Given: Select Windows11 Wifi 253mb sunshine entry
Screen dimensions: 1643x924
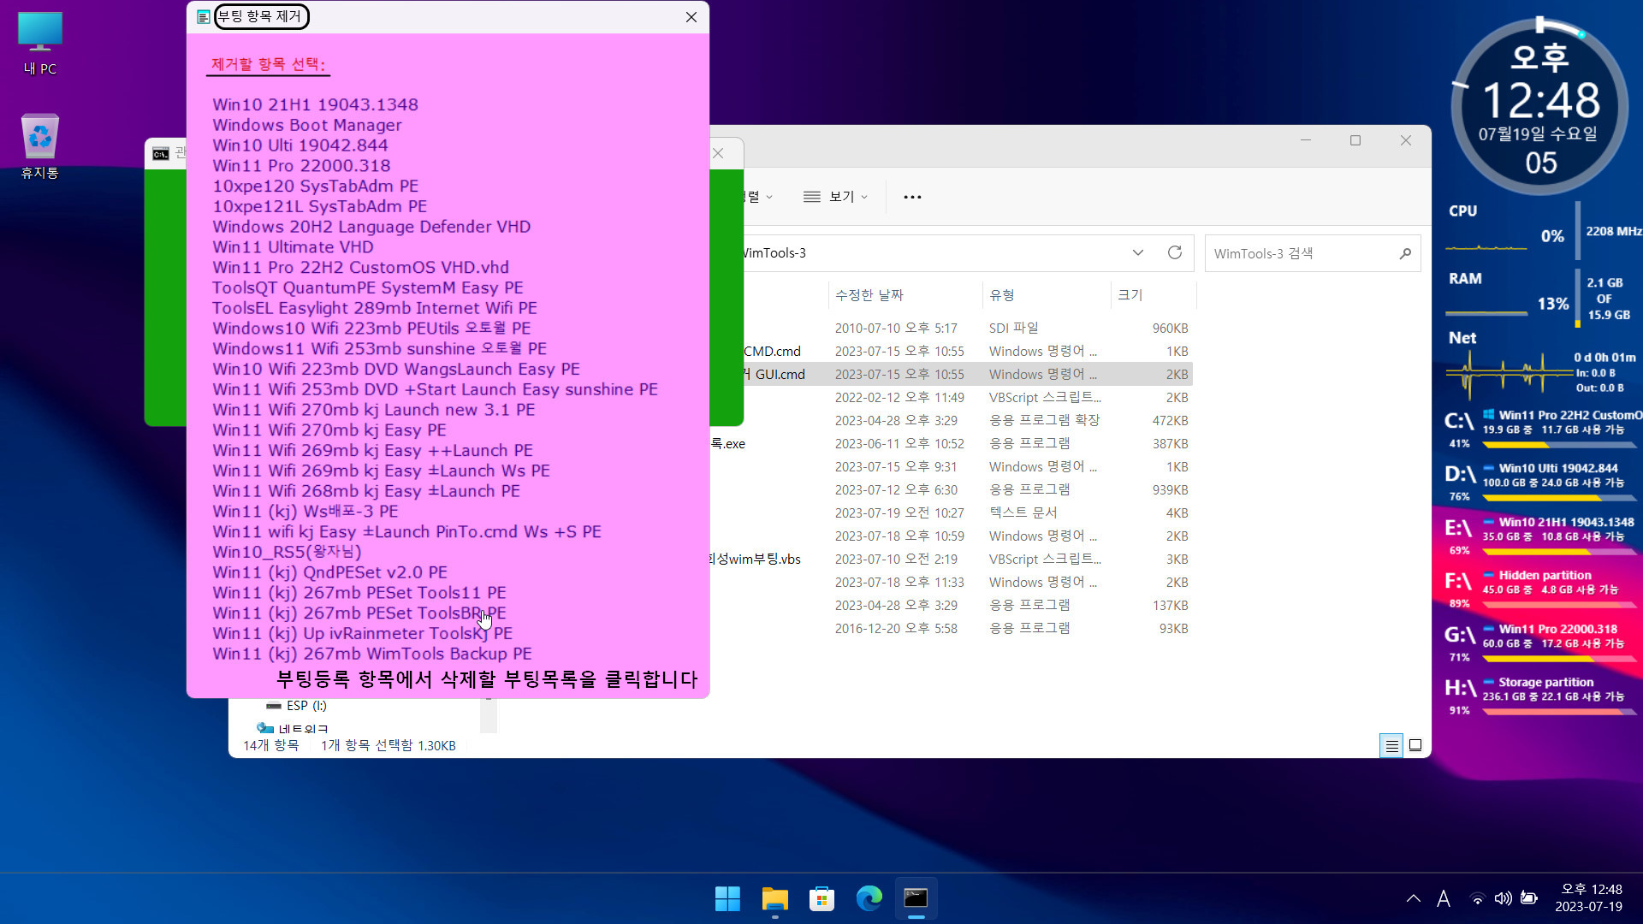Looking at the screenshot, I should pos(379,349).
